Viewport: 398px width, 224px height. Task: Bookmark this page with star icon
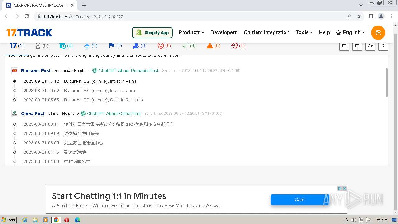click(359, 16)
